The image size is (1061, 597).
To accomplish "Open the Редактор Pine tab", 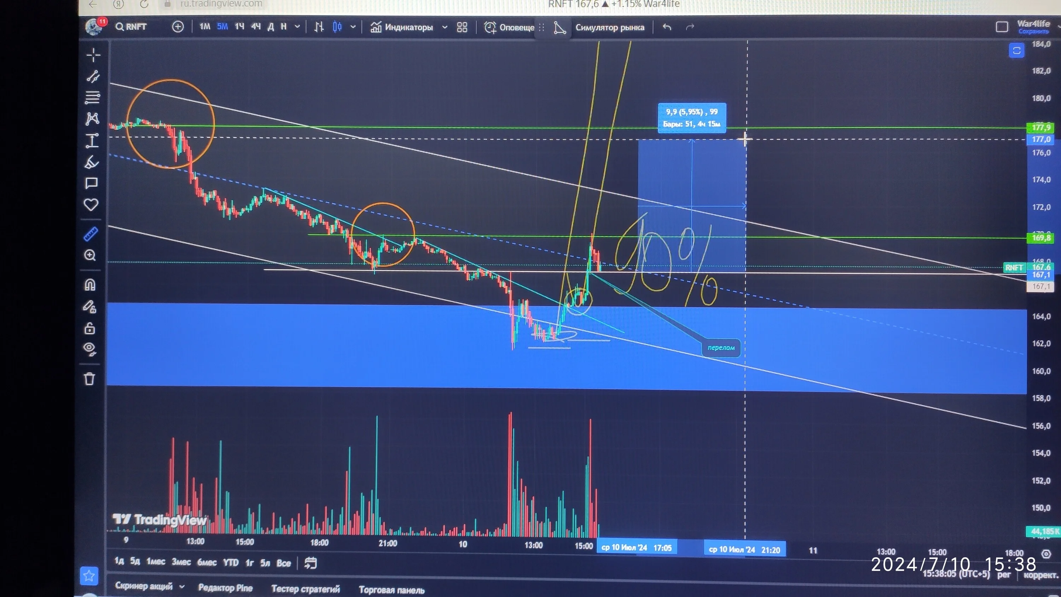I will (225, 588).
